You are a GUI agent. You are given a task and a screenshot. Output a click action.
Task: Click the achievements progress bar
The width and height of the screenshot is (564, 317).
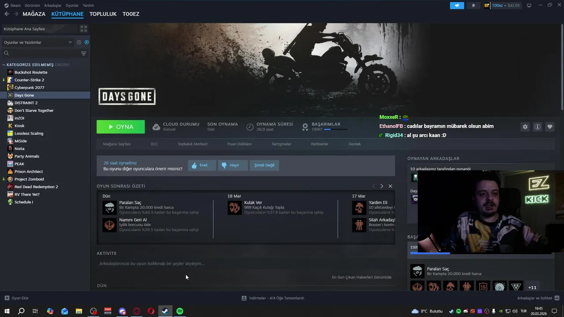click(335, 129)
